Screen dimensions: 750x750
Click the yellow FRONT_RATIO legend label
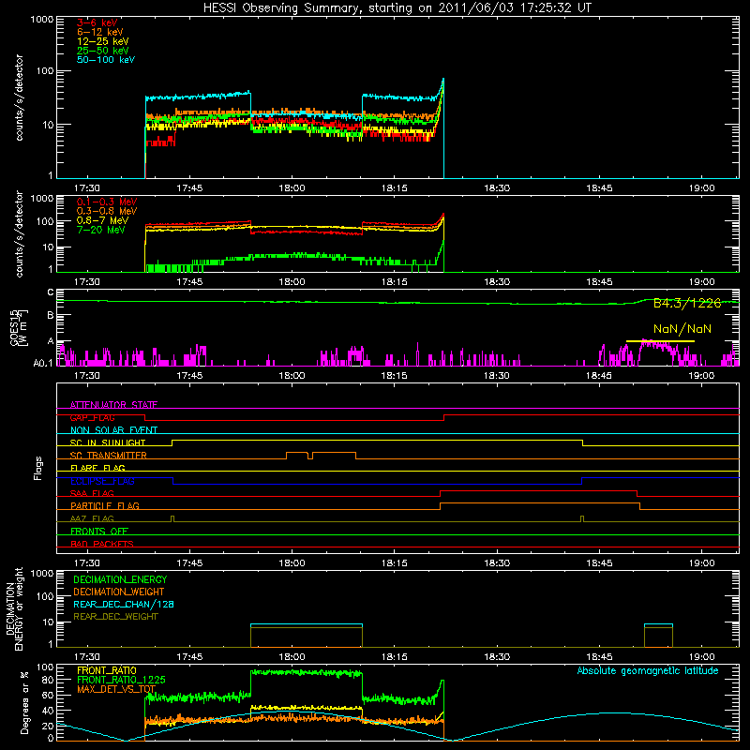(x=107, y=671)
